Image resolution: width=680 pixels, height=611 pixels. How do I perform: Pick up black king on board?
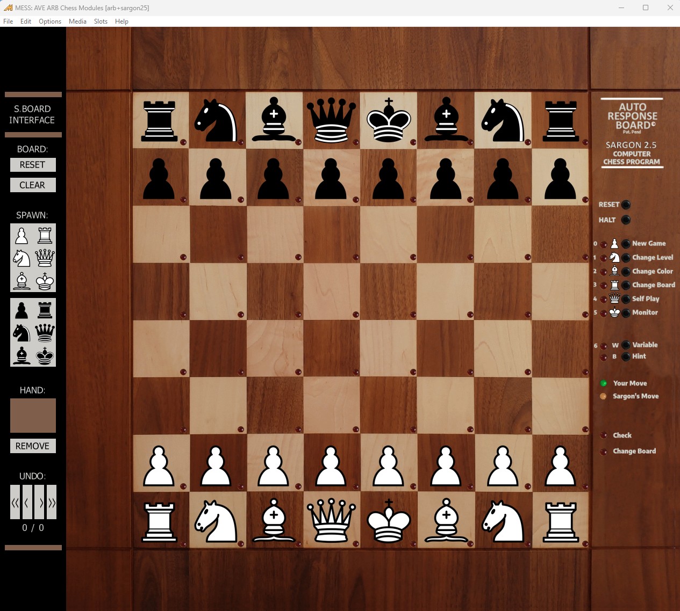point(389,120)
